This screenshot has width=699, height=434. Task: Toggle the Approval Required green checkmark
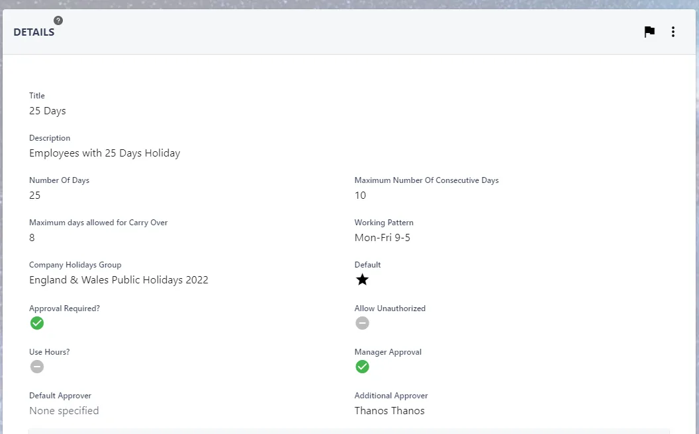[x=37, y=323]
